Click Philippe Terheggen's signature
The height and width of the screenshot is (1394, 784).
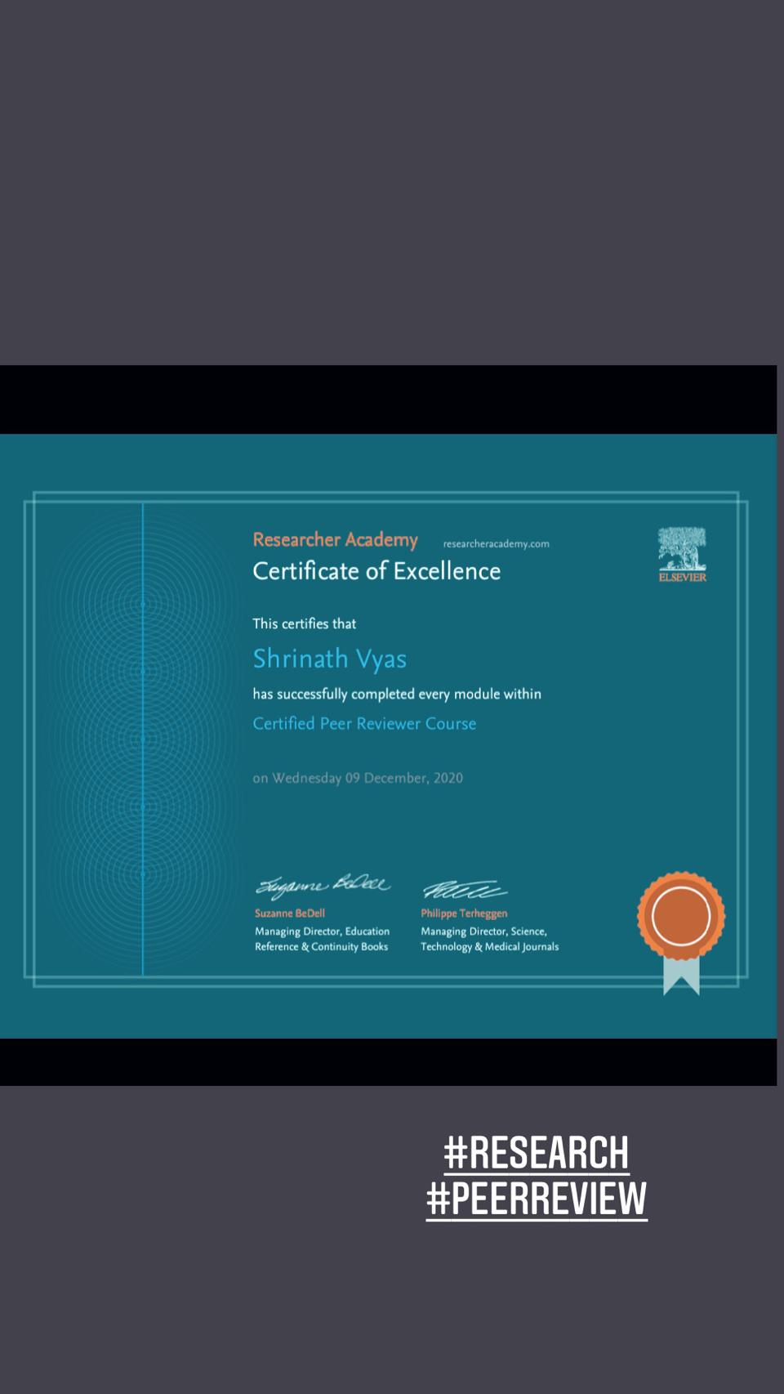click(464, 889)
